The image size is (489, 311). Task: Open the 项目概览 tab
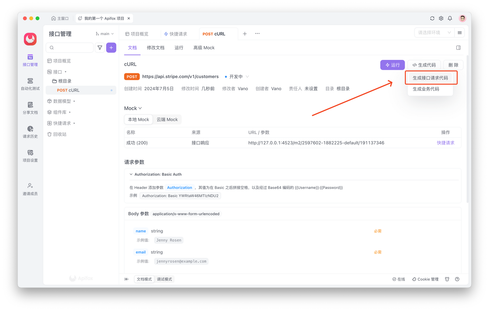coord(139,34)
